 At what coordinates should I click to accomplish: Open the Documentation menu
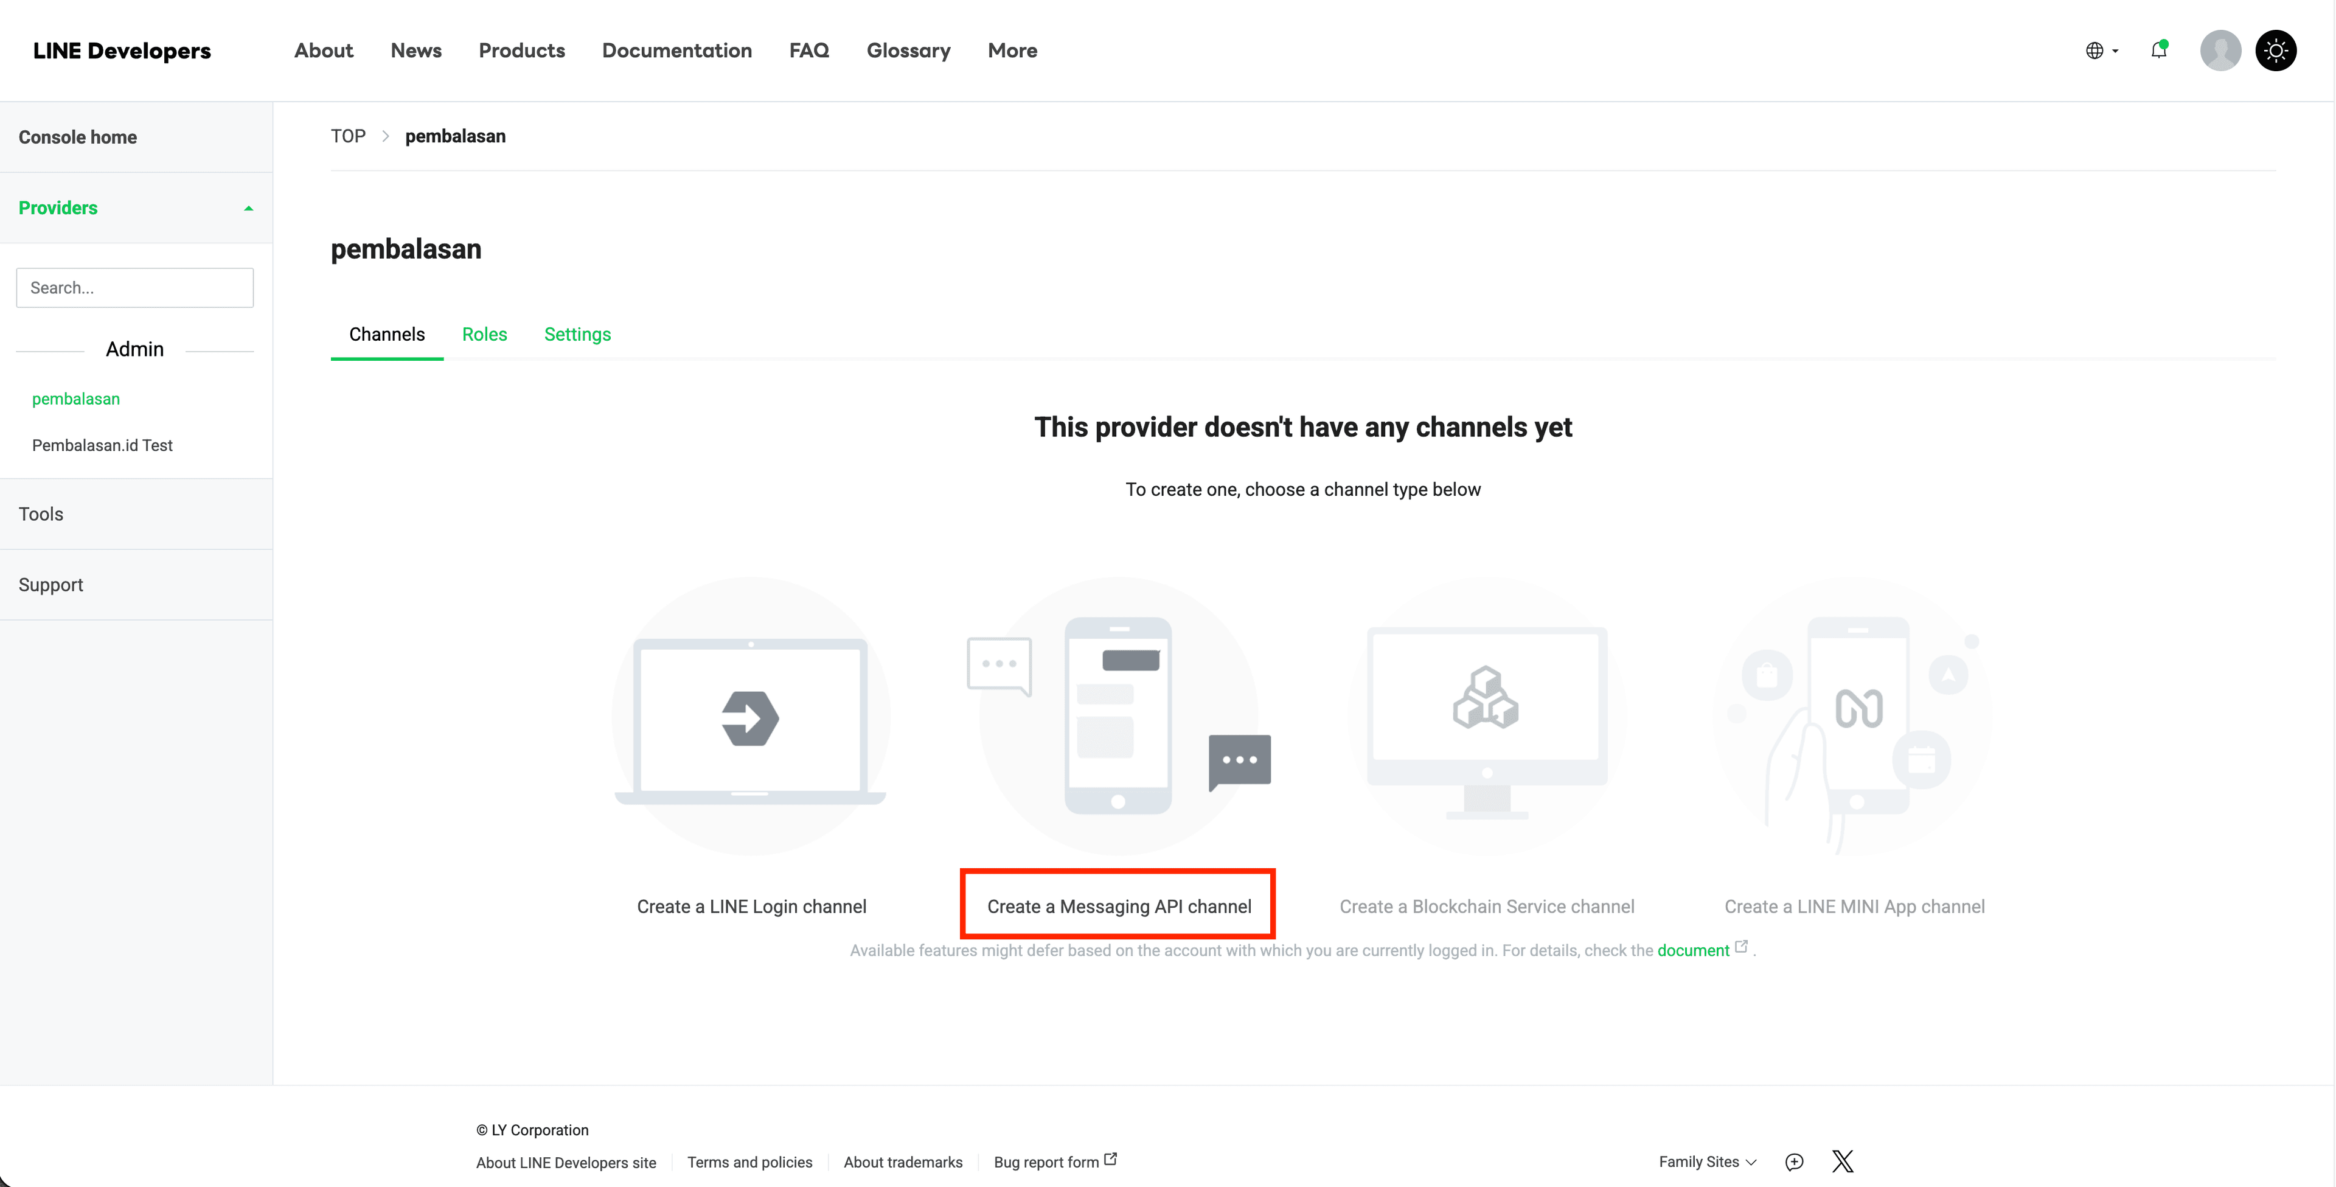coord(676,50)
